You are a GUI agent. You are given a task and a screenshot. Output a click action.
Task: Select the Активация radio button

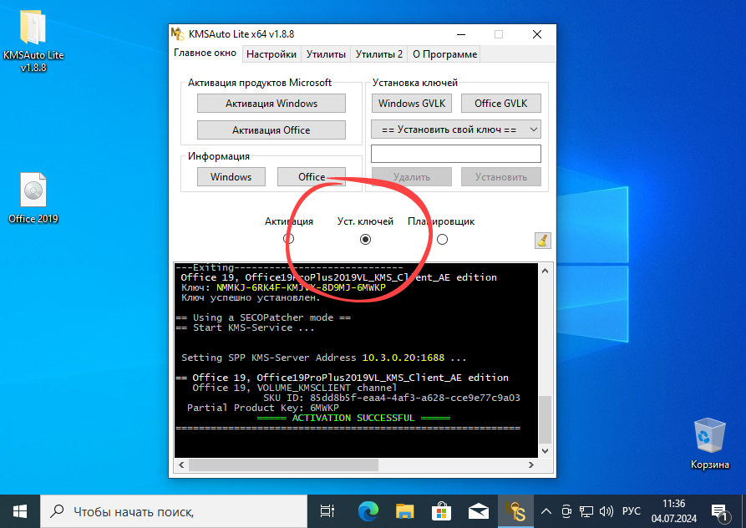[x=289, y=239]
